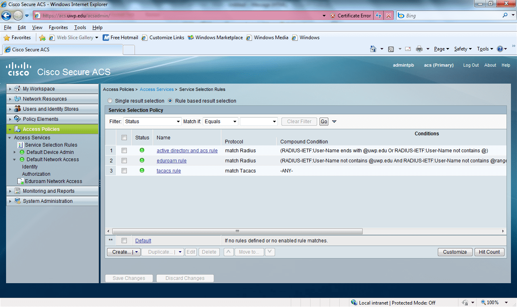Click the Bing search magnifier icon
Screen dimensions: 517x307
(x=505, y=15)
